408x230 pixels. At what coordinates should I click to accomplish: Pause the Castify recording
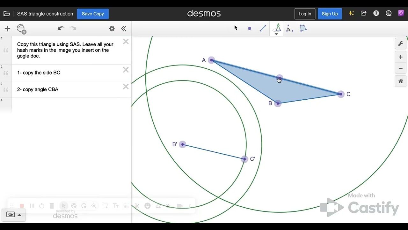point(32,206)
